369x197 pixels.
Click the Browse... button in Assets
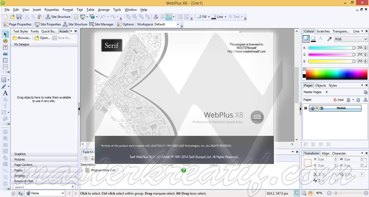pos(22,38)
